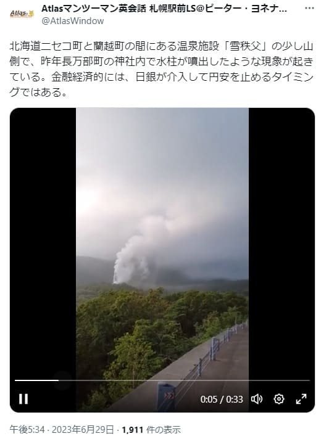Click the cloudy sky in the video

pyautogui.click(x=162, y=168)
